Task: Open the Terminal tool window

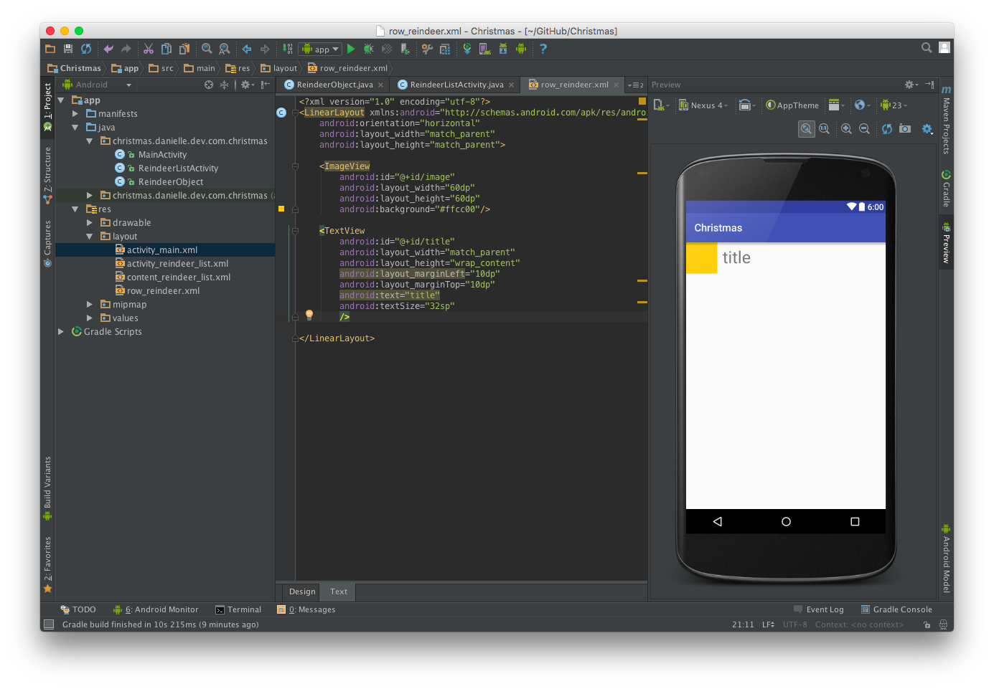Action: pyautogui.click(x=238, y=609)
